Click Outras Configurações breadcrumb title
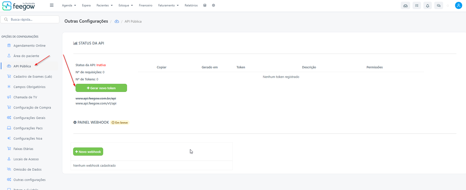The image size is (466, 190). [86, 21]
